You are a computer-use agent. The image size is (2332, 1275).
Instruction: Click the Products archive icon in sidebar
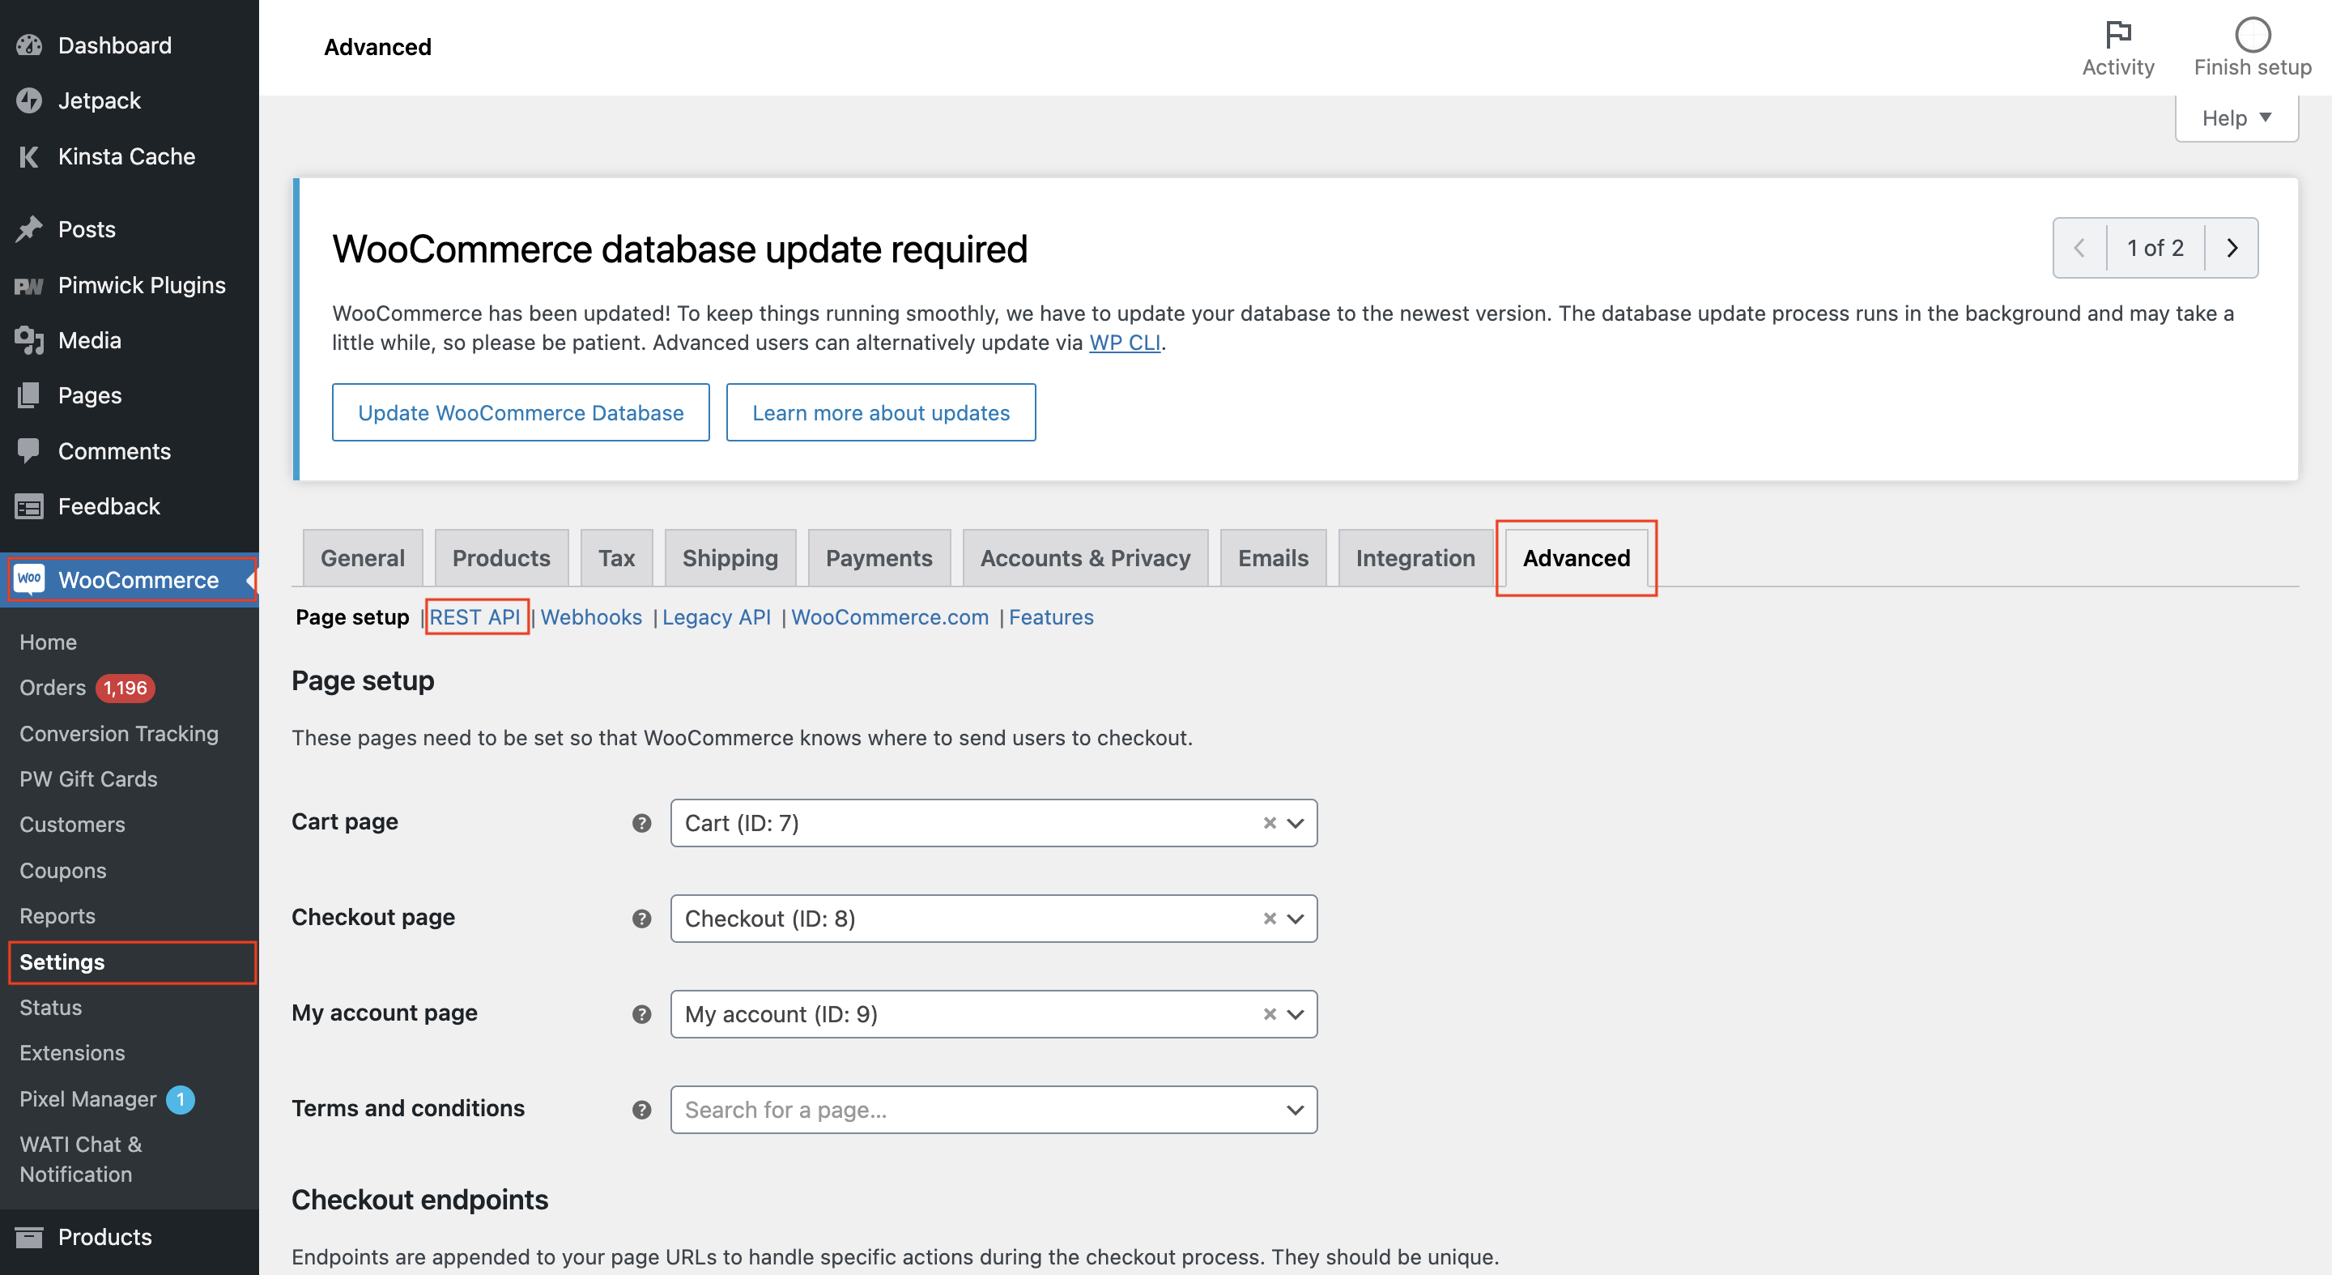point(29,1237)
